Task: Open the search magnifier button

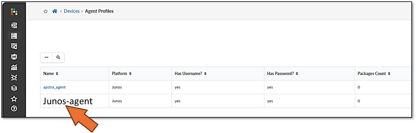Action: (x=58, y=57)
